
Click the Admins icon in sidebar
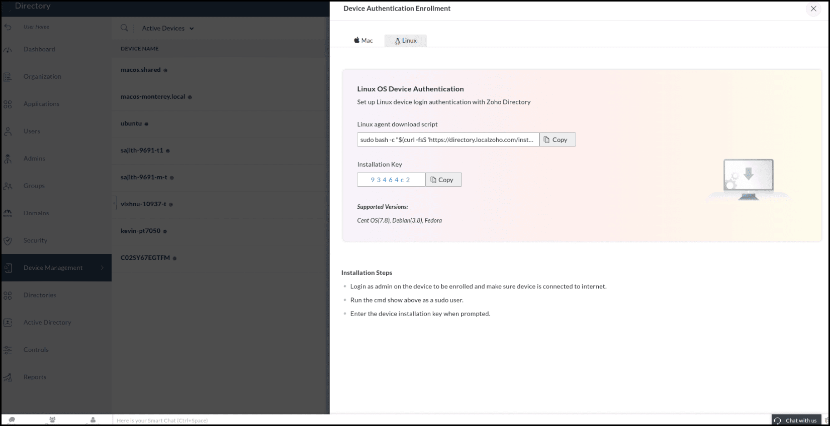[8, 159]
